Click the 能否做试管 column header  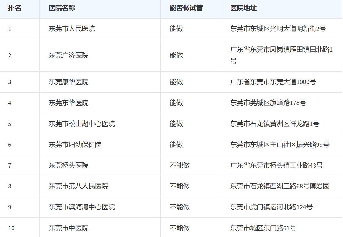pyautogui.click(x=186, y=8)
